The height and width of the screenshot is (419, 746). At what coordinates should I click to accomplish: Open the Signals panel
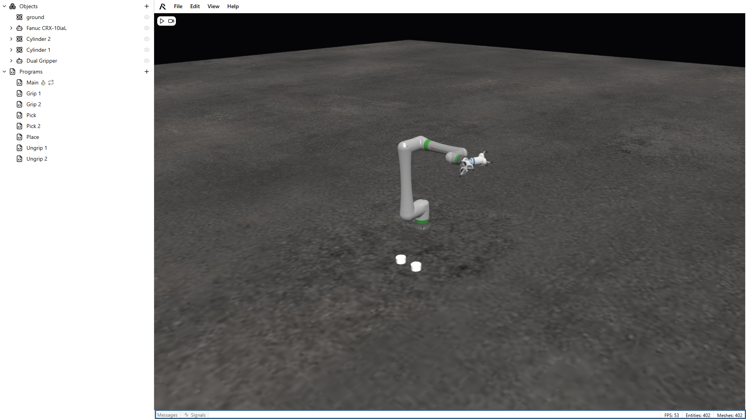click(195, 415)
